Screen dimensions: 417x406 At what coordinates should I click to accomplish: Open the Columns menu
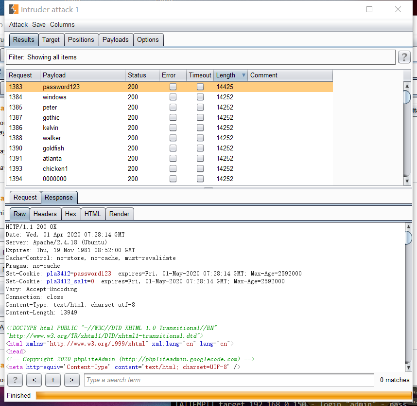coord(62,24)
